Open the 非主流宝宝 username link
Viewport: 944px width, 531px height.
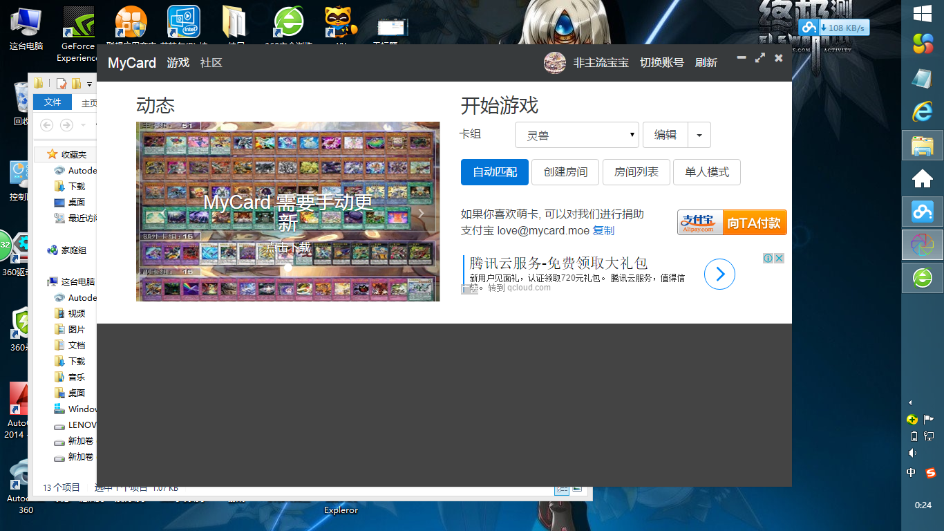[601, 63]
